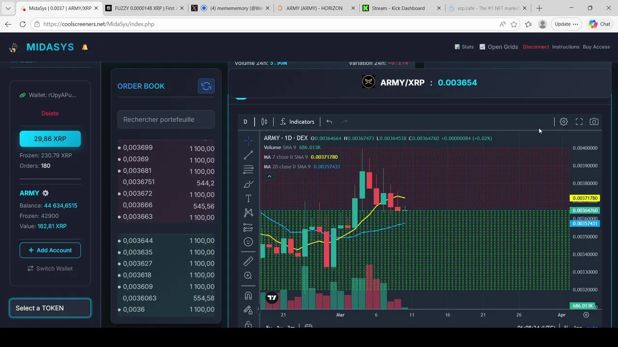
Task: Open the date range calendar icon
Action: (309, 326)
